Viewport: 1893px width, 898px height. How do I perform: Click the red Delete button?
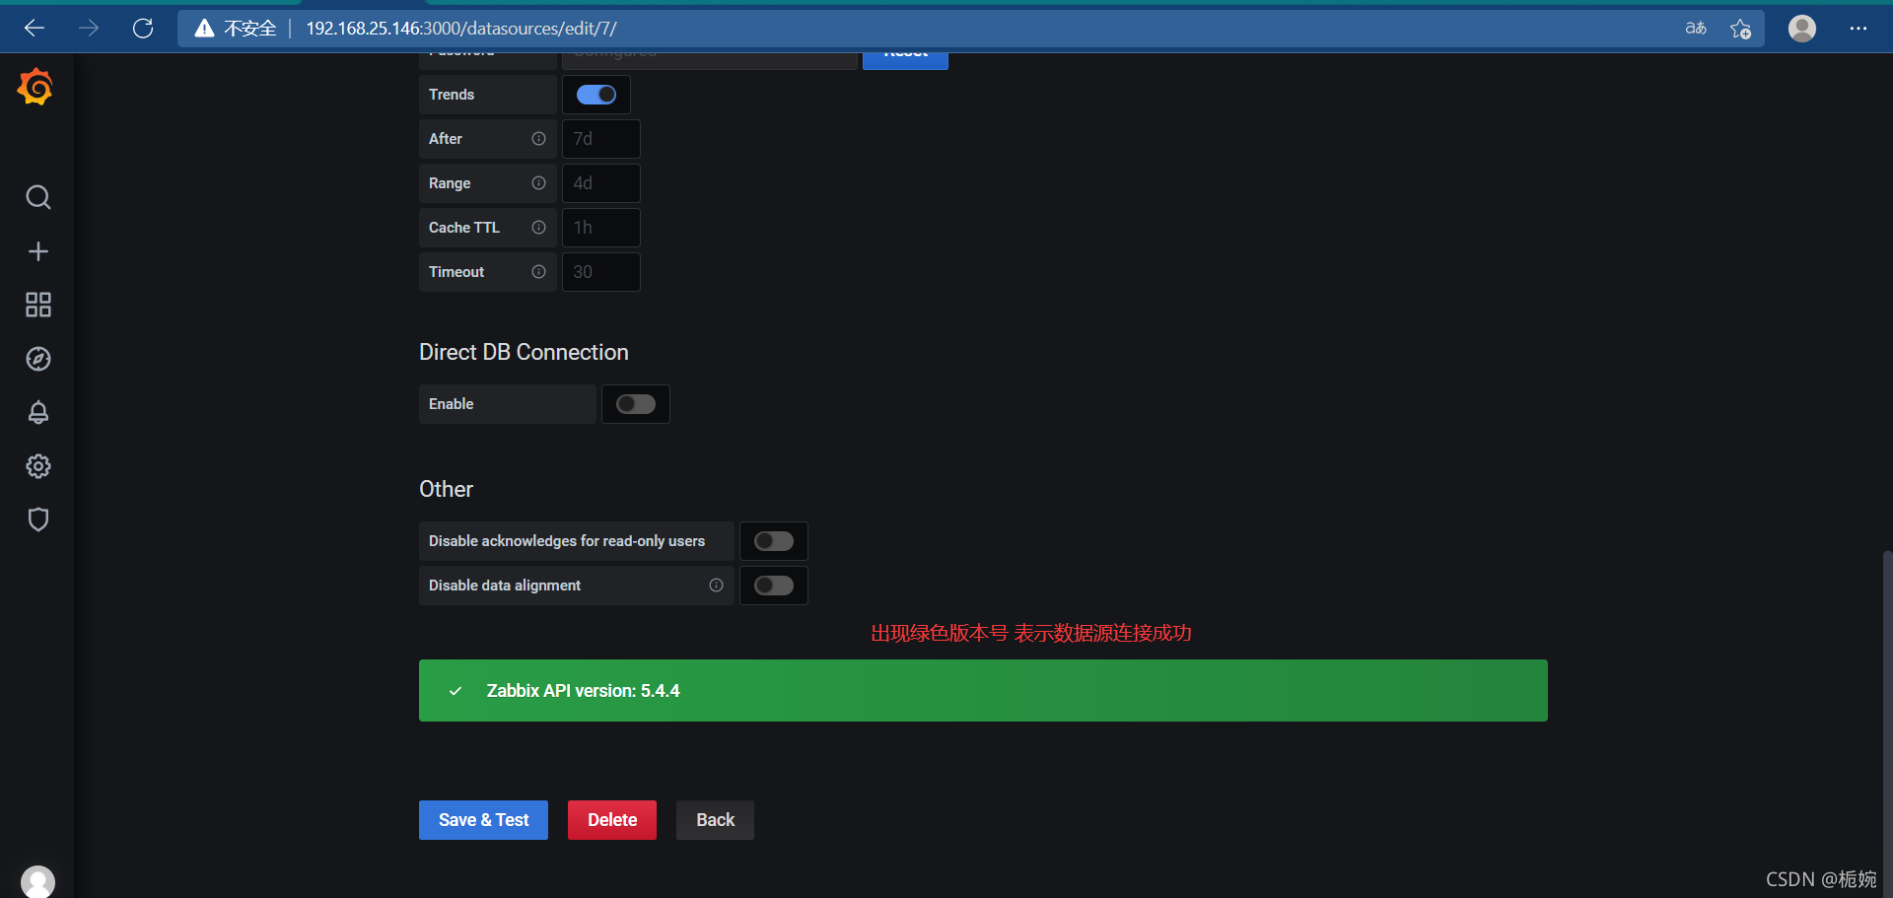612,820
